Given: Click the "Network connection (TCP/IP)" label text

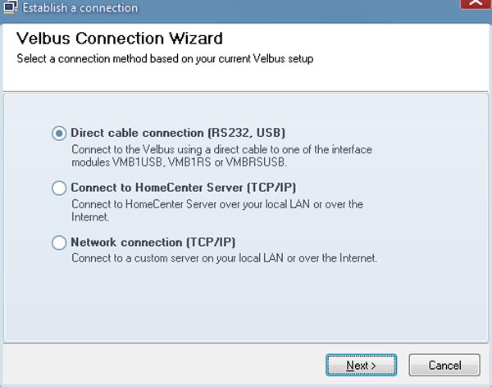Looking at the screenshot, I should coord(153,243).
